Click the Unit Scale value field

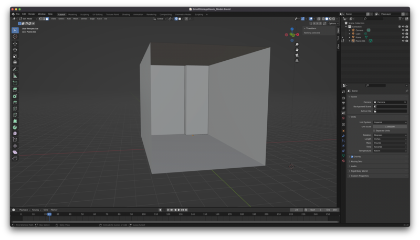(390, 126)
